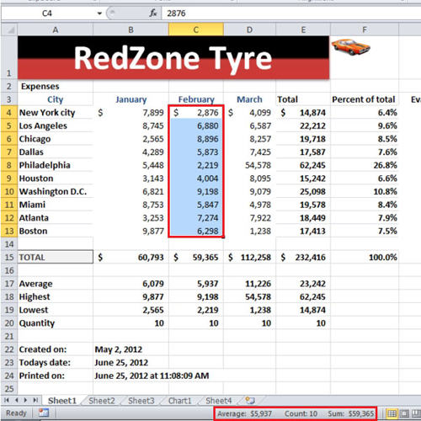Switch to Page Break Preview button
Image resolution: width=421 pixels, height=421 pixels.
tap(416, 413)
